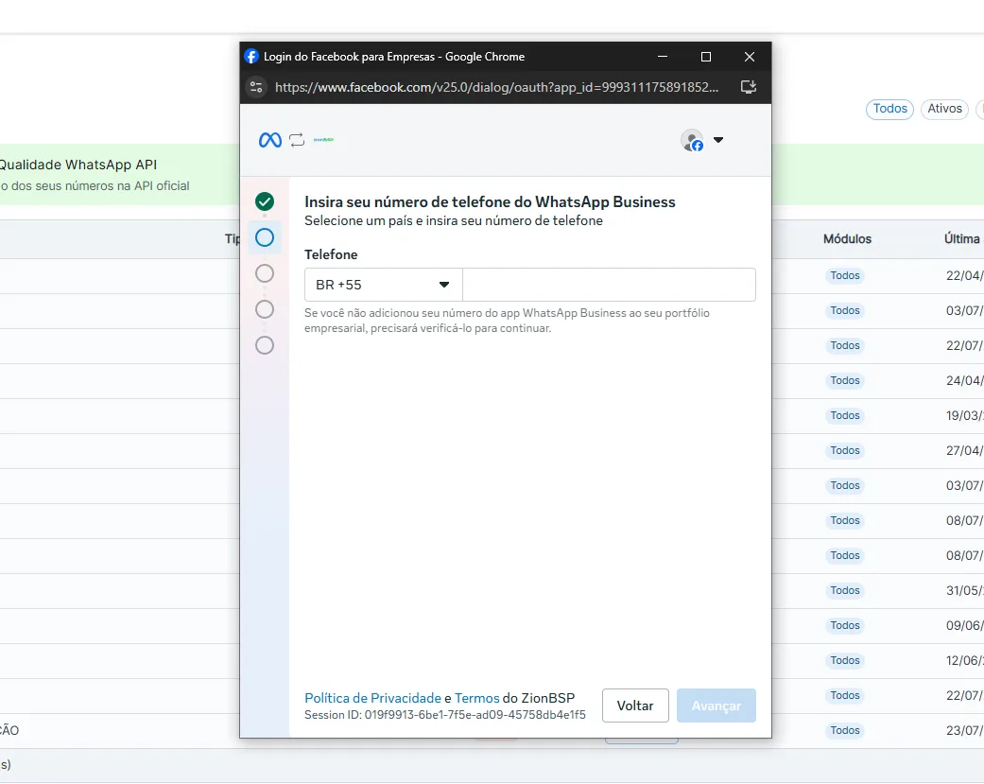Select the current blue step circle

point(265,237)
